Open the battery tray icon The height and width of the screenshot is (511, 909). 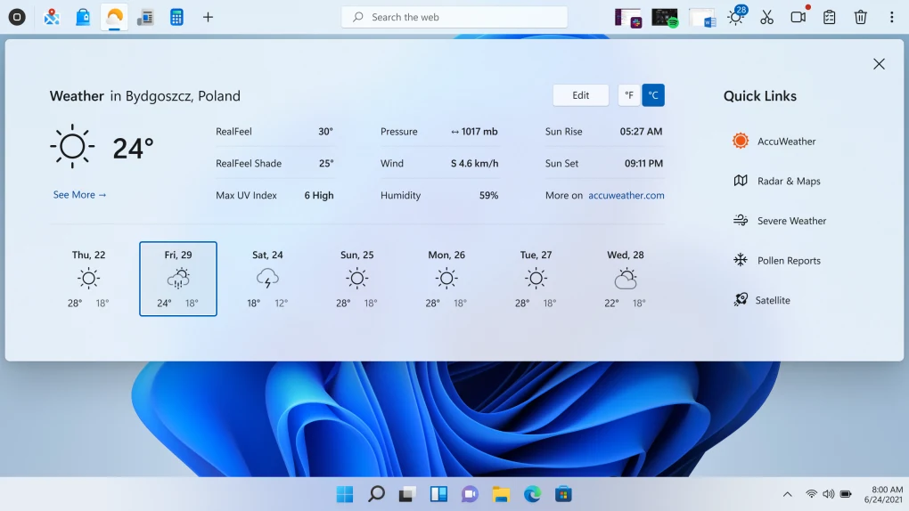point(846,494)
